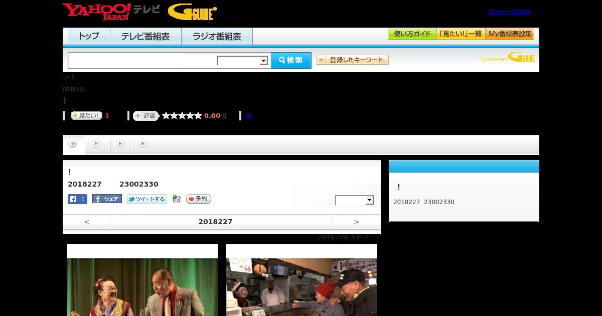602x316 pixels.
Task: Expand the 登録したキーワード menu
Action: pos(353,60)
